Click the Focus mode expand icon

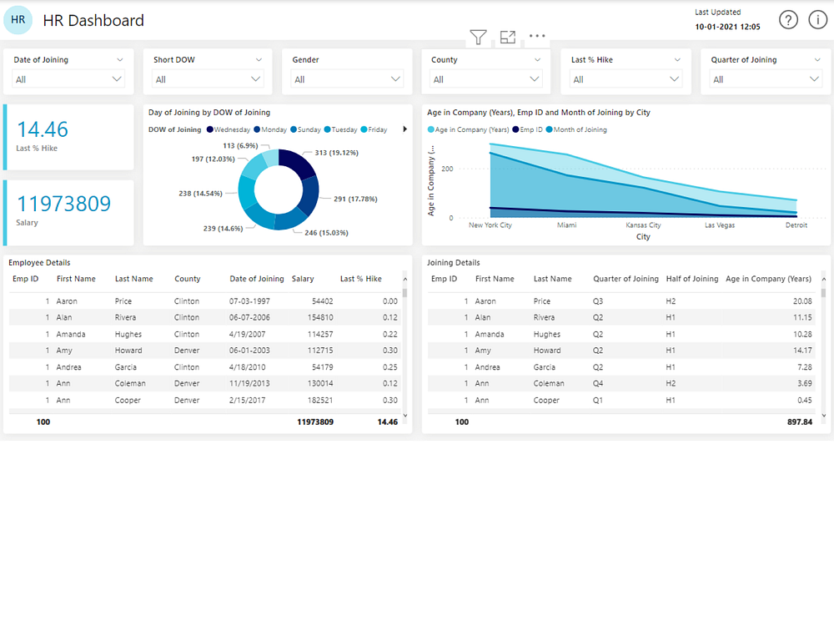pyautogui.click(x=507, y=37)
